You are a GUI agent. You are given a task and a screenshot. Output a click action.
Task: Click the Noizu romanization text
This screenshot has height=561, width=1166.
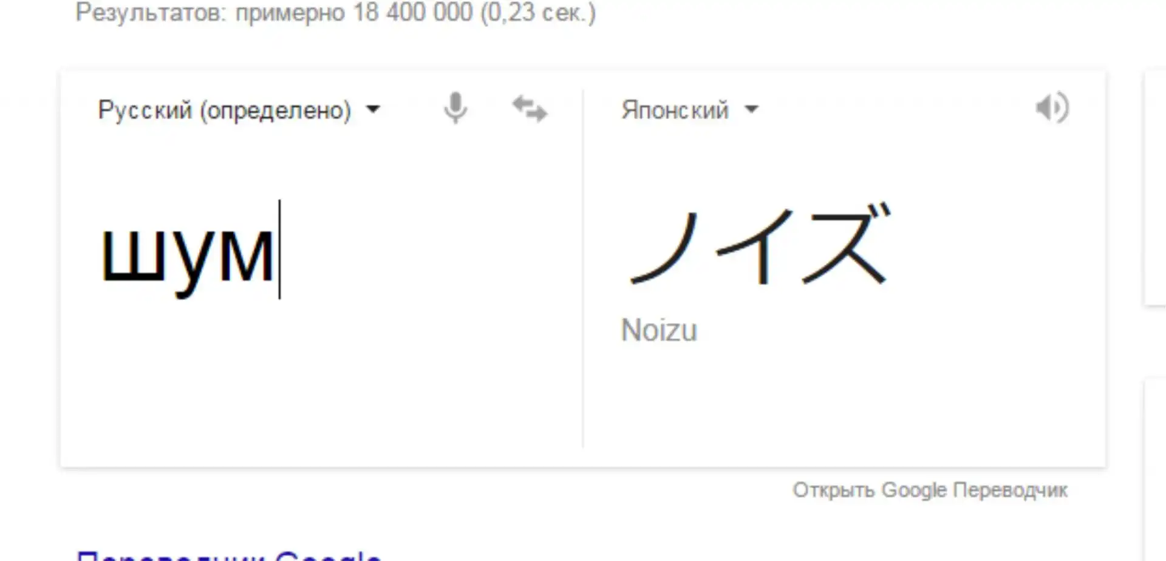[659, 331]
